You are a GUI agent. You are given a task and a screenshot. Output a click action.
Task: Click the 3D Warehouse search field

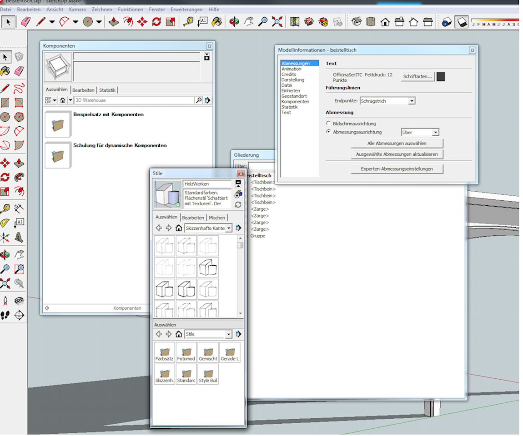point(134,100)
